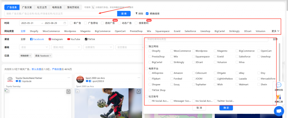The image size is (288, 118).
Task: Enable the 新广告 checkbox
Action: click(x=71, y=23)
